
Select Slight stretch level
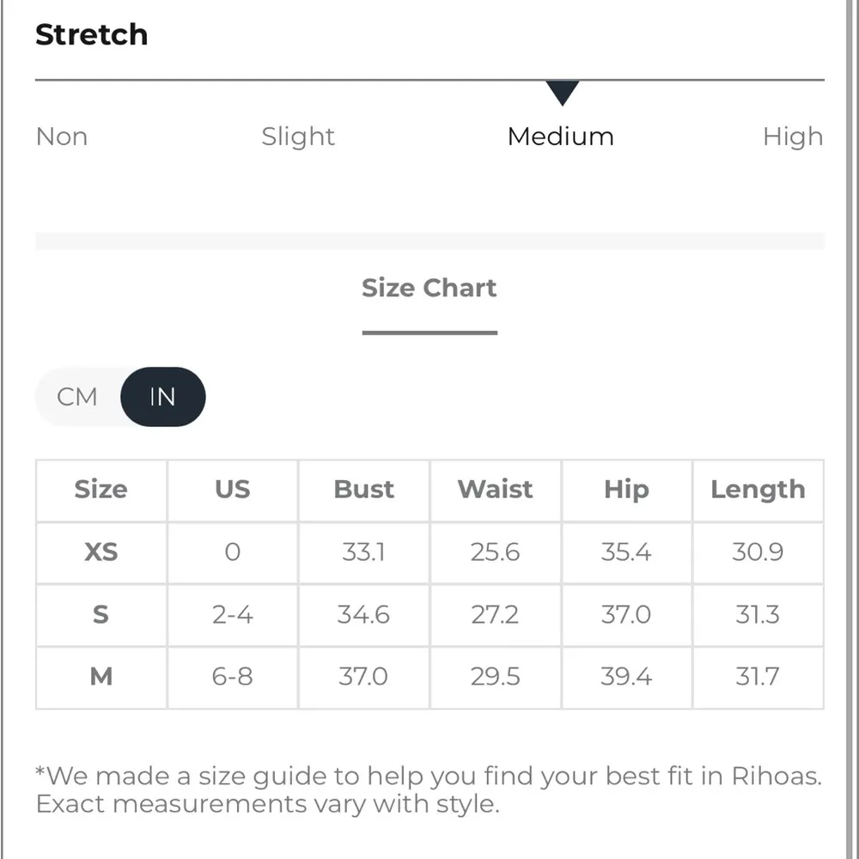(297, 137)
